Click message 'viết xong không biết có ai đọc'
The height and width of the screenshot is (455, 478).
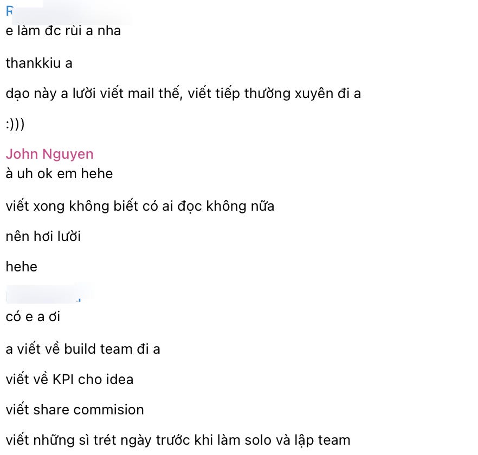pos(140,206)
